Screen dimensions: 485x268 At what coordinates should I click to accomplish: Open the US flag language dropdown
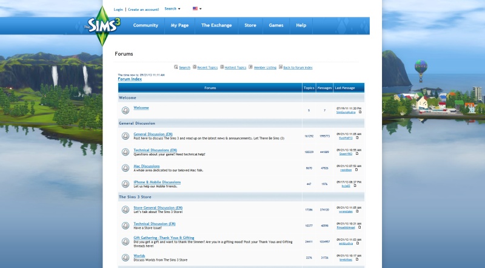[x=197, y=8]
